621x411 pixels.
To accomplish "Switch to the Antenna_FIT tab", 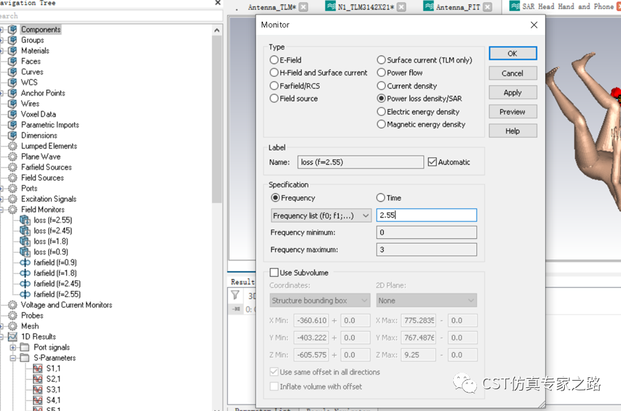I will point(458,7).
